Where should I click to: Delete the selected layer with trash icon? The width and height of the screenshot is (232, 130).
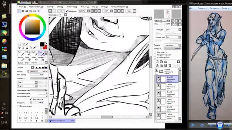tap(170, 65)
